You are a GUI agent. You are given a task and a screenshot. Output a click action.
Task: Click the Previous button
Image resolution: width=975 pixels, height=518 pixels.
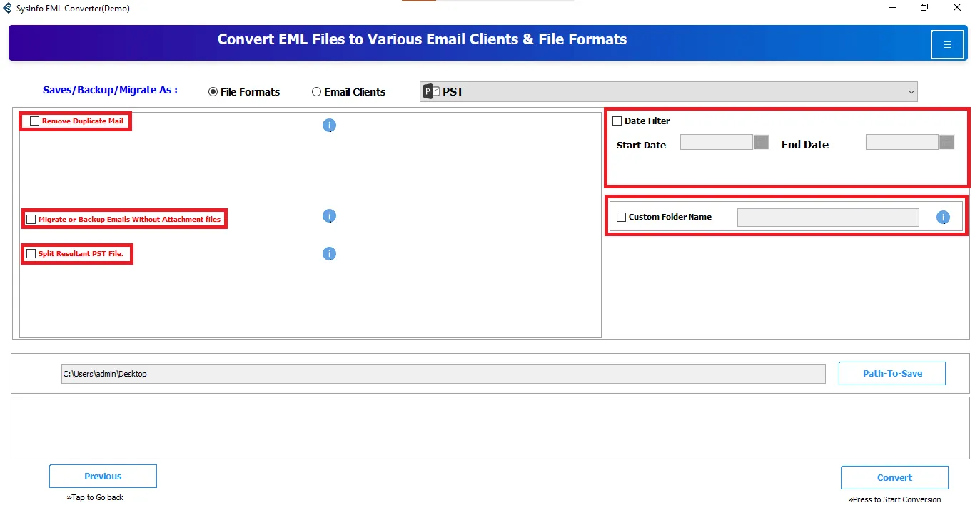coord(103,476)
